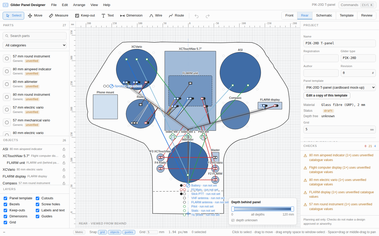Image resolution: width=379 pixels, height=236 pixels.
Task: Open the Arrange menu
Action: 79,5
